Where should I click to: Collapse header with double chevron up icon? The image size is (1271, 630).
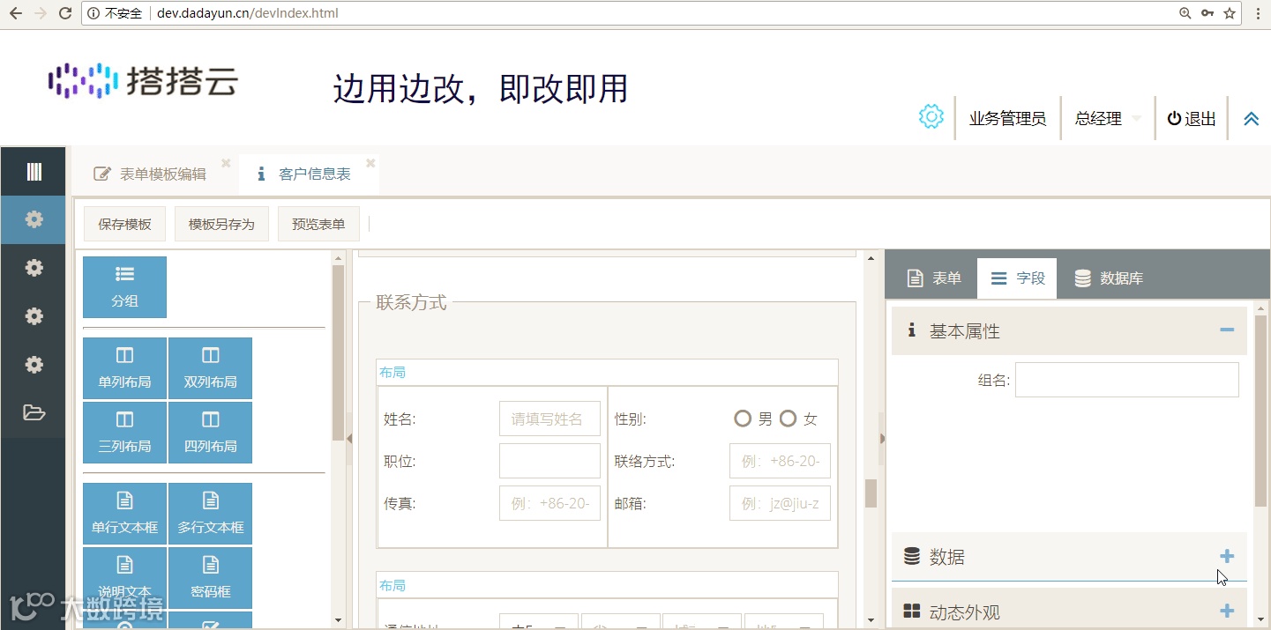[x=1251, y=119]
